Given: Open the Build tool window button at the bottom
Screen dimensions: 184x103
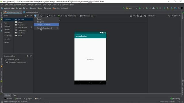Looking at the screenshot, I should click(x=18, y=99).
